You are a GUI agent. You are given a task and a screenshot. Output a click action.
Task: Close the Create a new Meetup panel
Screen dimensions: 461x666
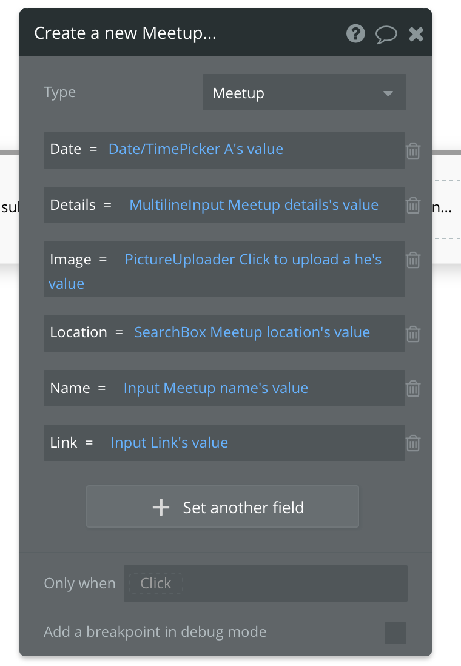click(x=416, y=34)
